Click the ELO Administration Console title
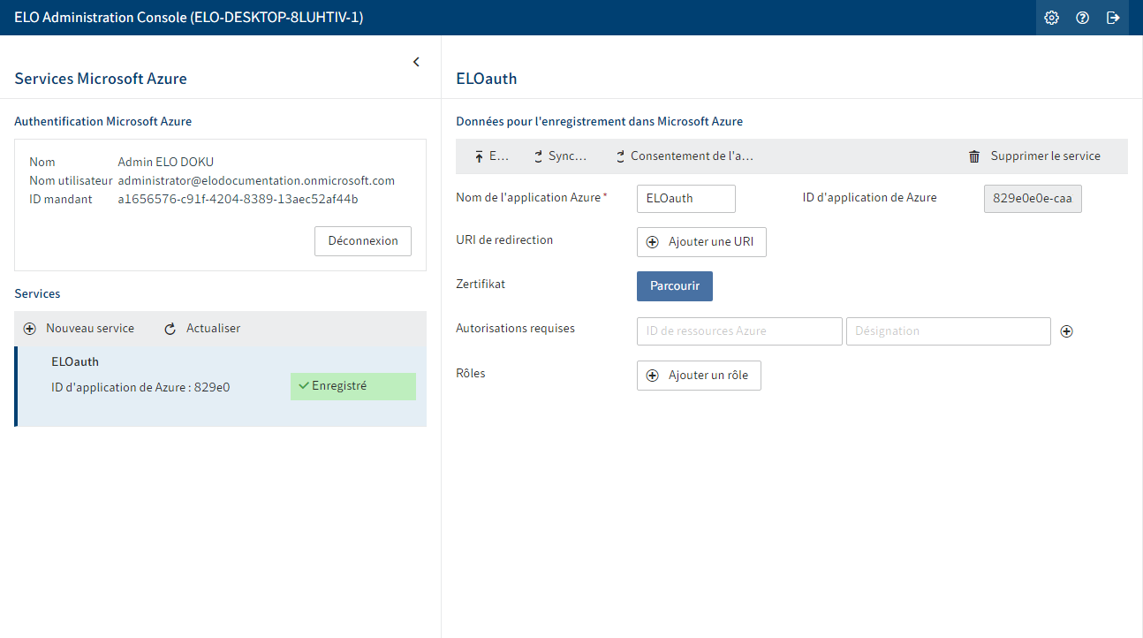This screenshot has height=638, width=1143. (x=189, y=18)
